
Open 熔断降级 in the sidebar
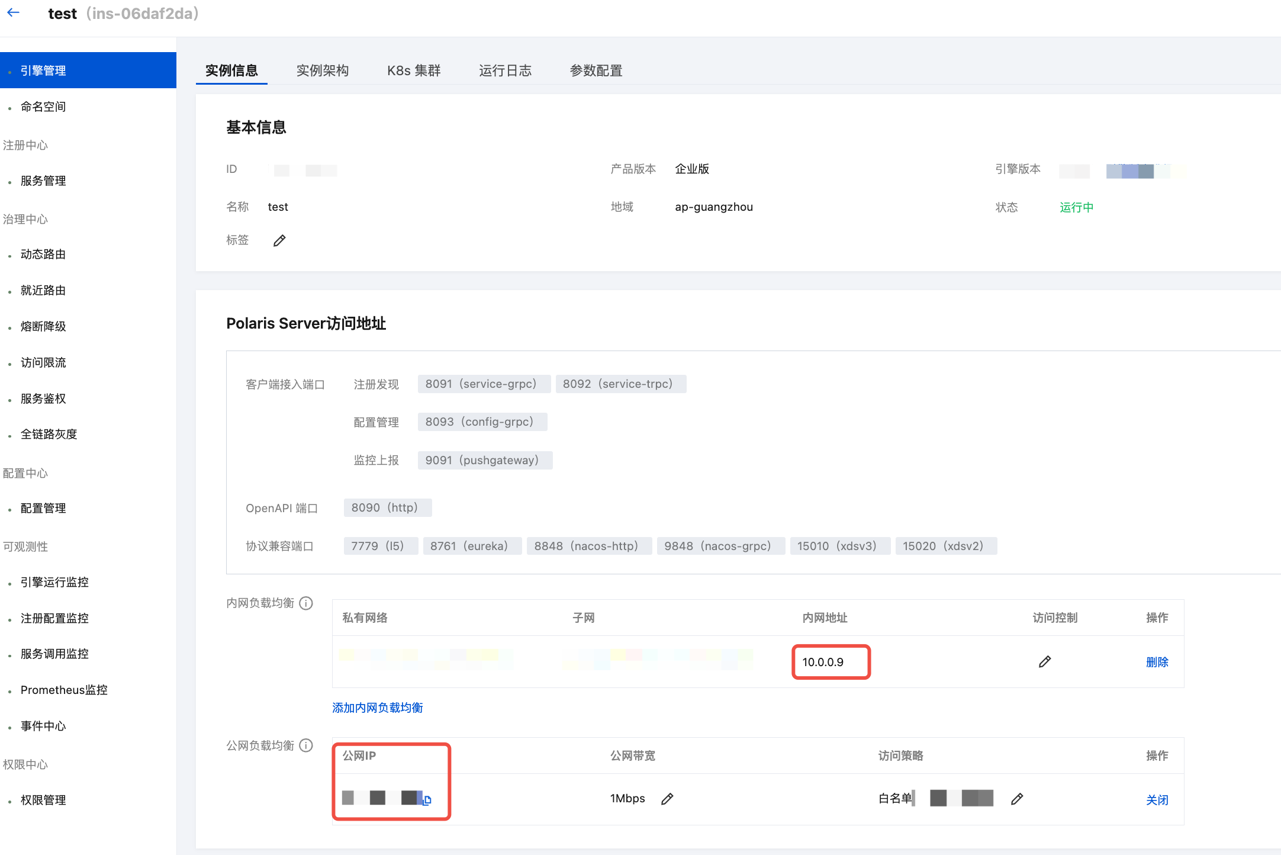tap(43, 326)
